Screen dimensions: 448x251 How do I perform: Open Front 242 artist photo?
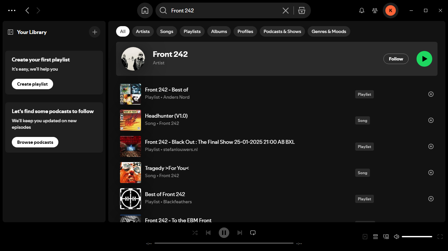(133, 59)
